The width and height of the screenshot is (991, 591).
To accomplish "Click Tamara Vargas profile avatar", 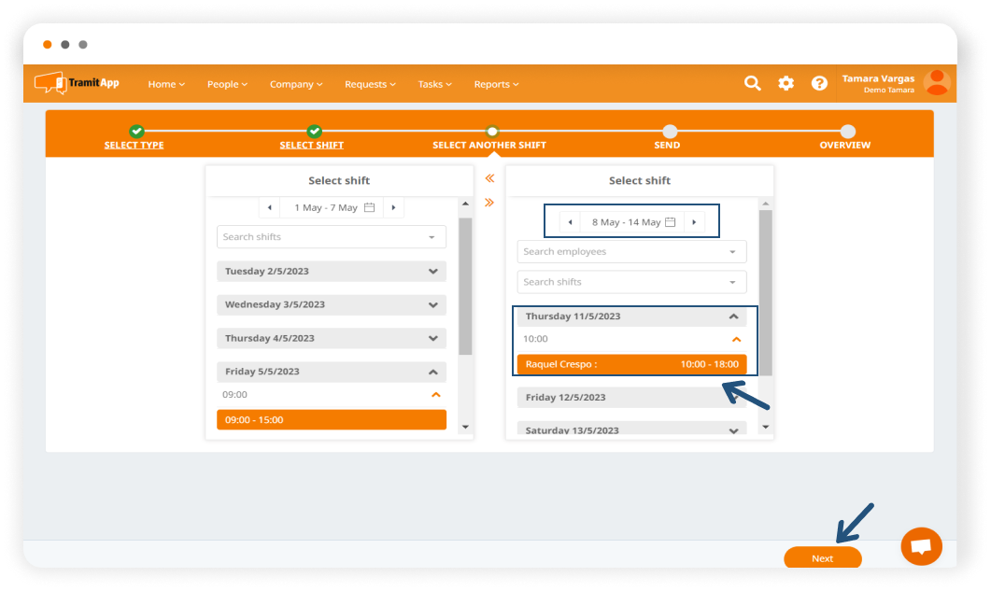I will pos(936,83).
